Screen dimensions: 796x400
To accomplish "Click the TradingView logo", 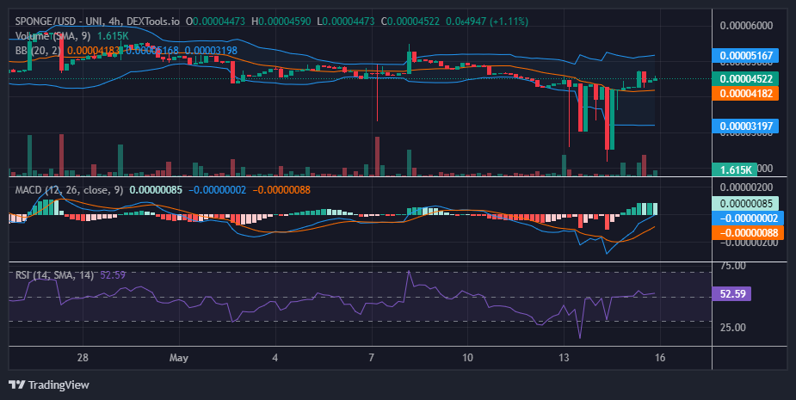I will point(49,385).
